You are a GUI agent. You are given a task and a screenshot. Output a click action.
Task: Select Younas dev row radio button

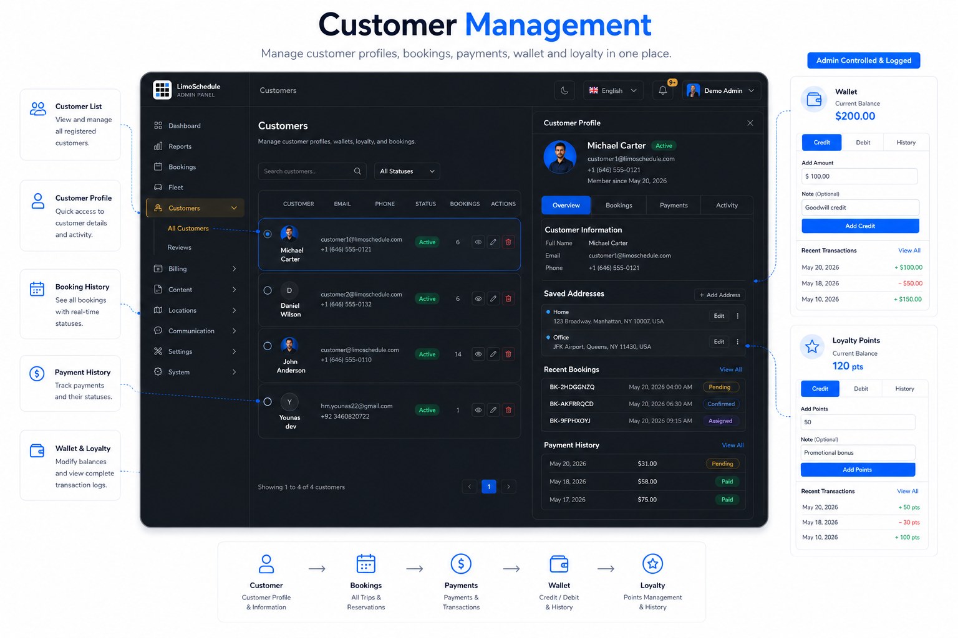tap(268, 402)
